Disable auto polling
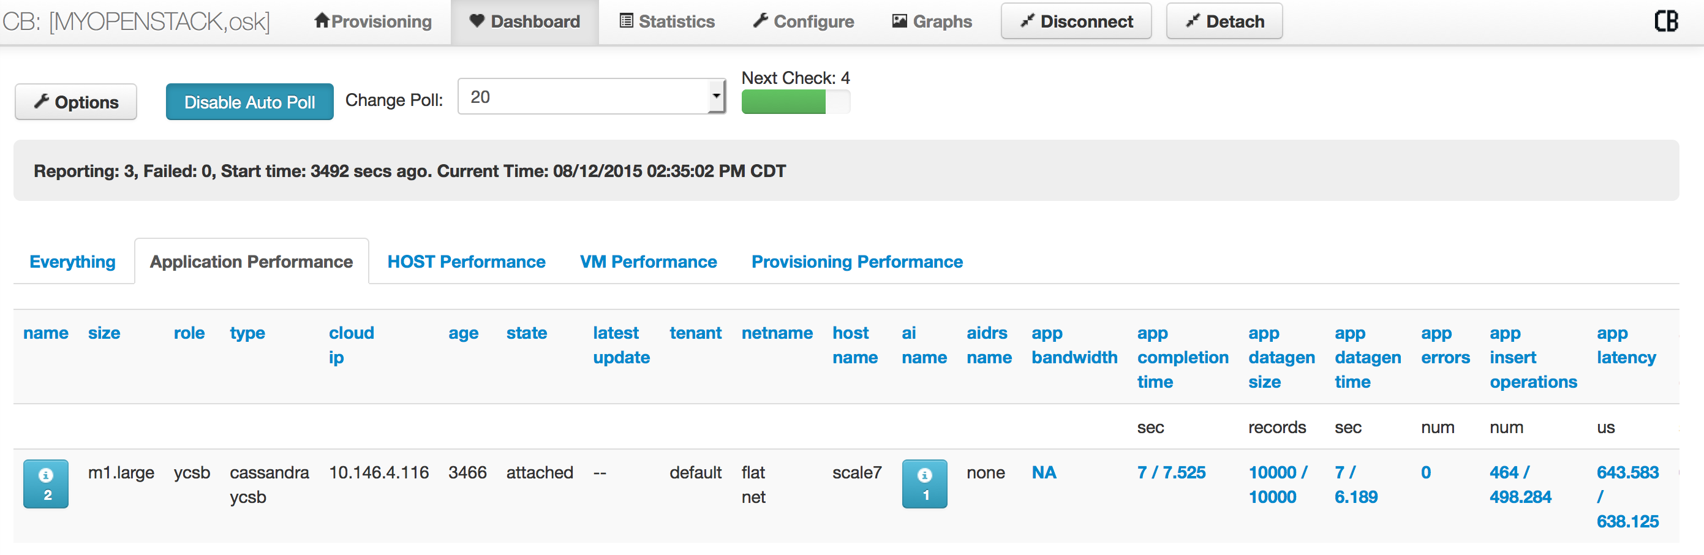 coord(249,102)
